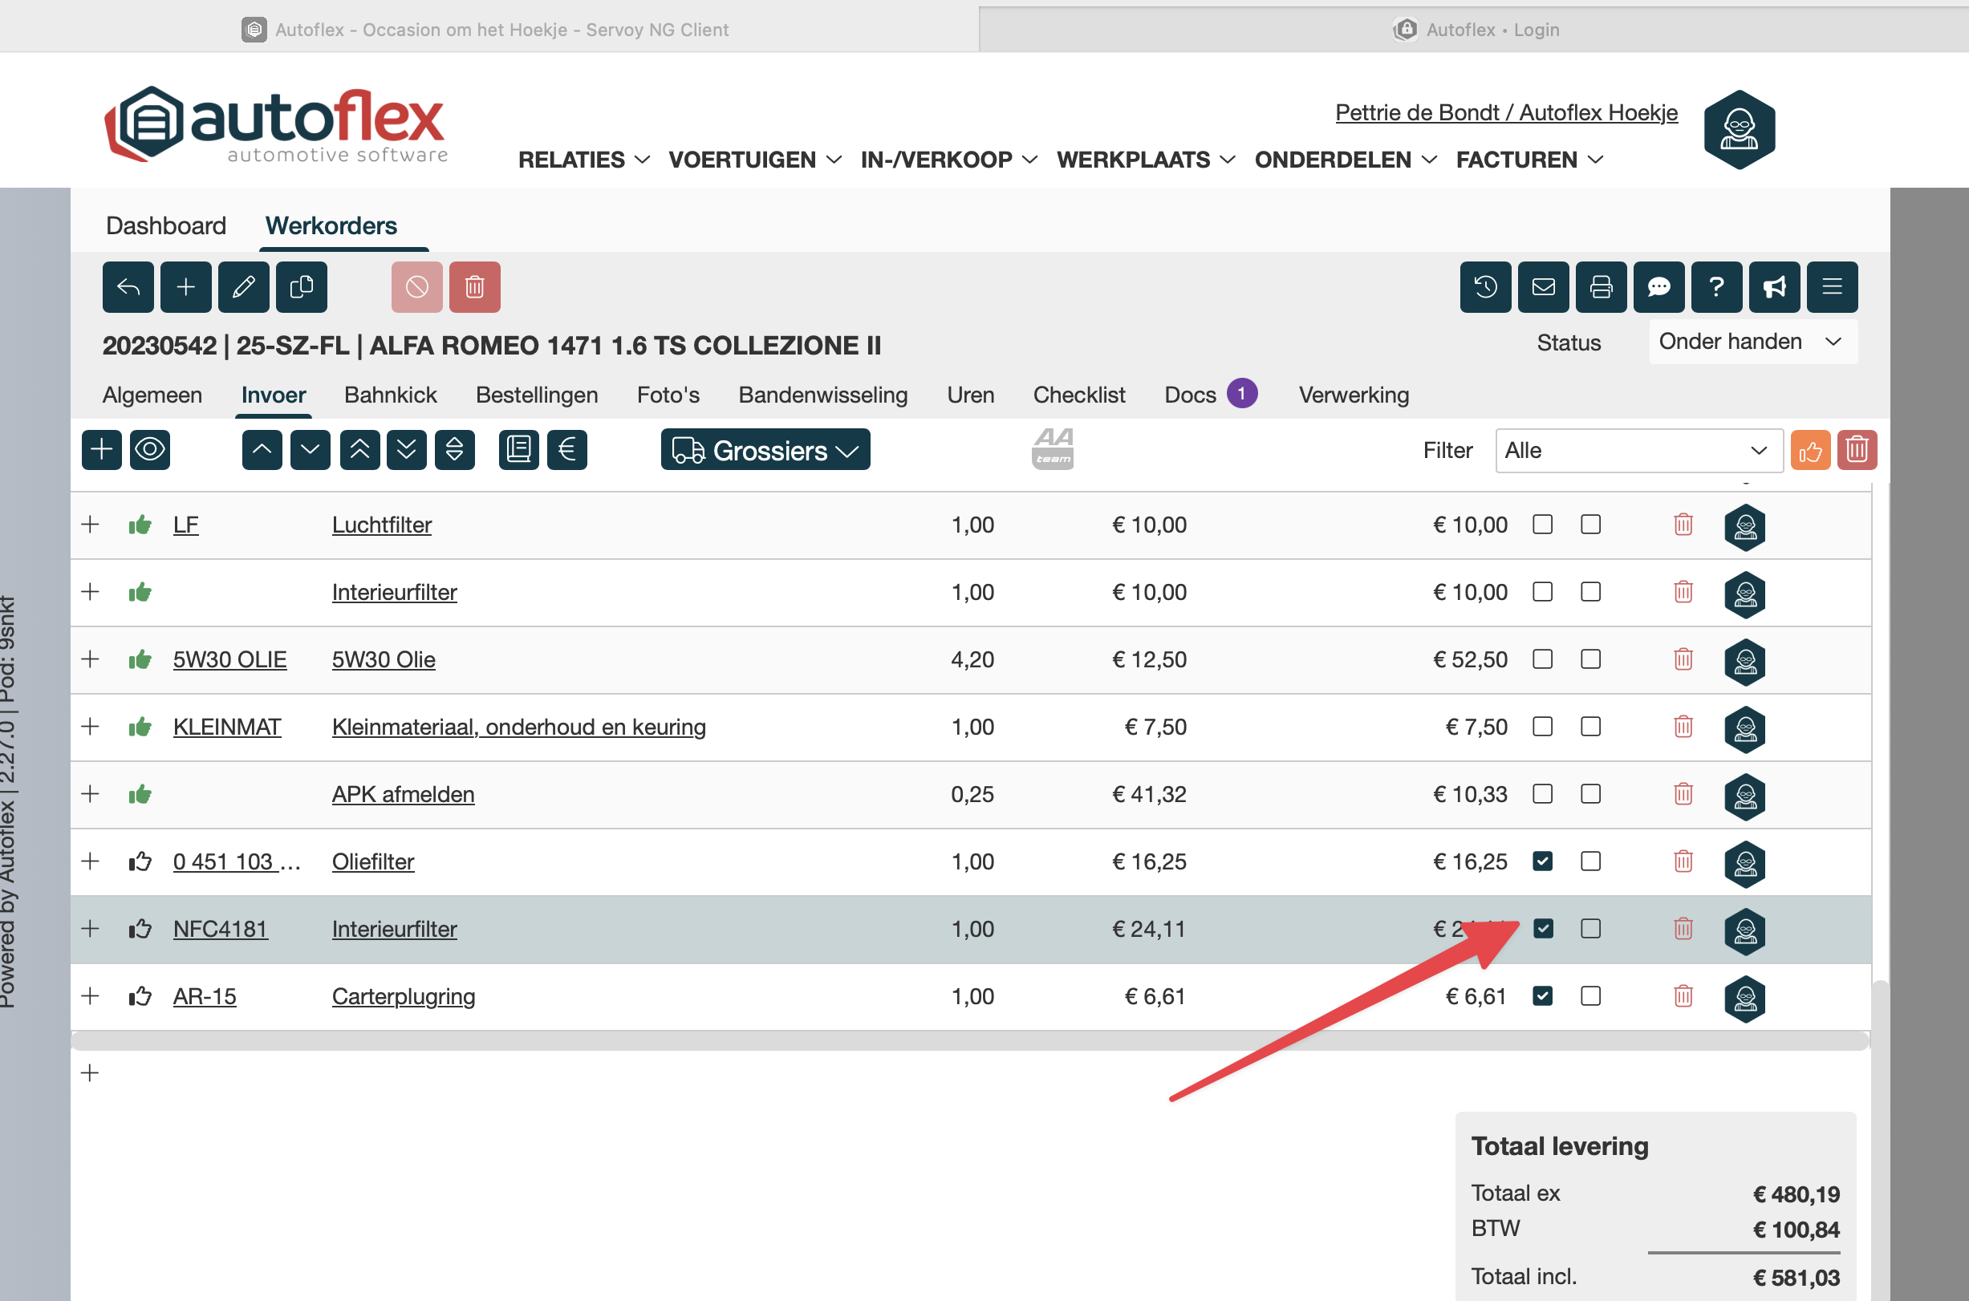Click Pettrie de Bondt / Autoflex Hoekje link
The width and height of the screenshot is (1969, 1301).
(x=1506, y=112)
